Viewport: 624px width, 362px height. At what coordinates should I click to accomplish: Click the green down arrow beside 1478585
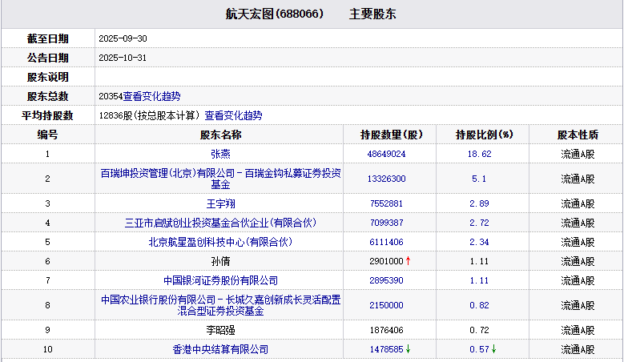coord(409,349)
